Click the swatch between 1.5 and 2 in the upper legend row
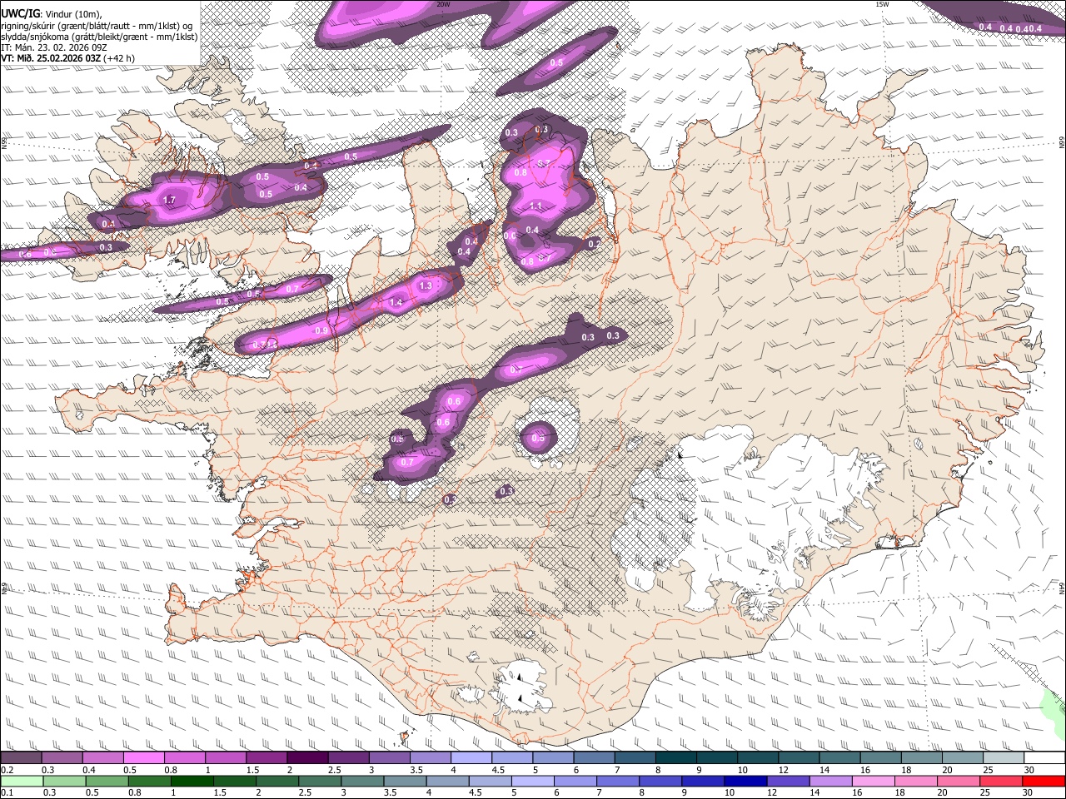1066x799 pixels. [266, 757]
